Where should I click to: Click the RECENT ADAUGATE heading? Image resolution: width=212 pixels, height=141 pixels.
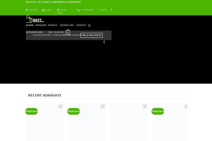pyautogui.click(x=45, y=96)
